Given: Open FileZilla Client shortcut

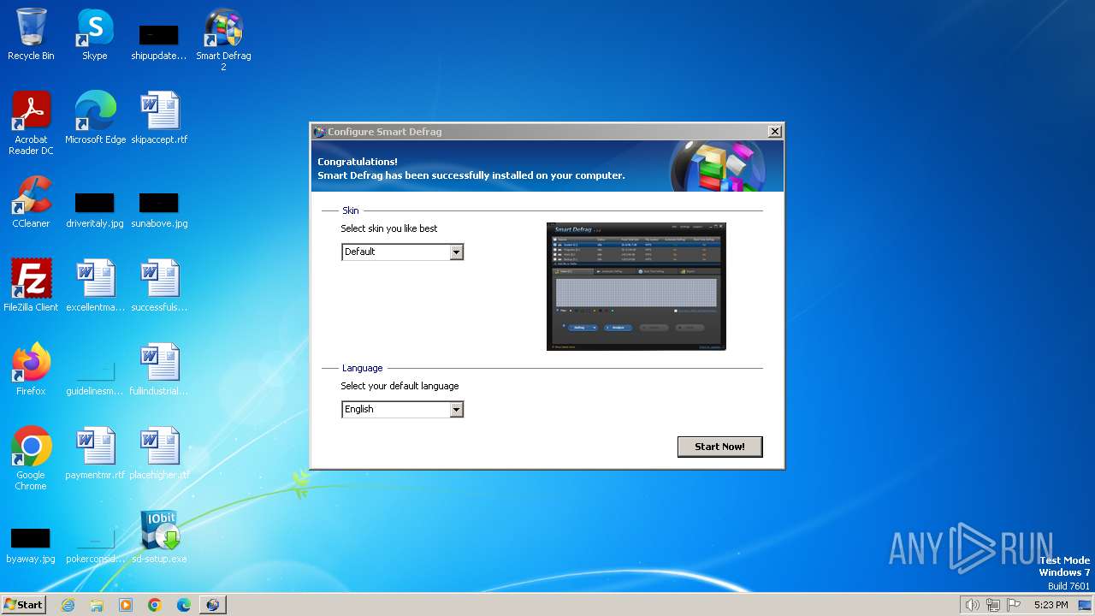Looking at the screenshot, I should 31,286.
